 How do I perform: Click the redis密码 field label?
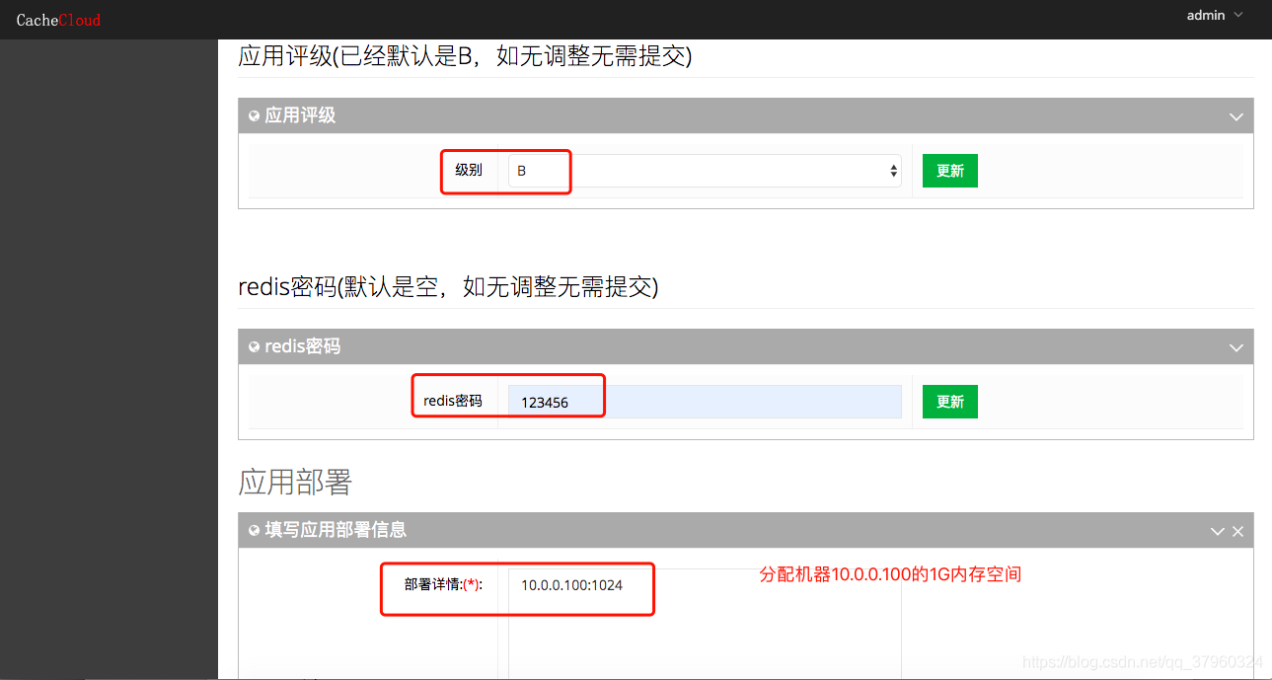click(453, 401)
